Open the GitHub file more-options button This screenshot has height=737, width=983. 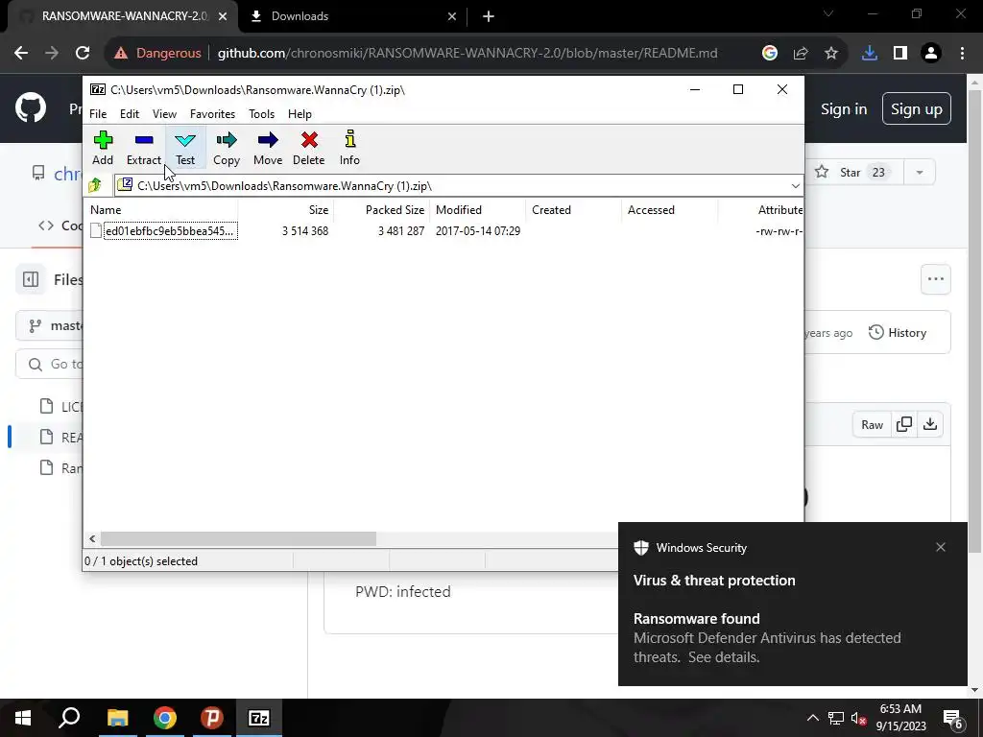pyautogui.click(x=936, y=279)
